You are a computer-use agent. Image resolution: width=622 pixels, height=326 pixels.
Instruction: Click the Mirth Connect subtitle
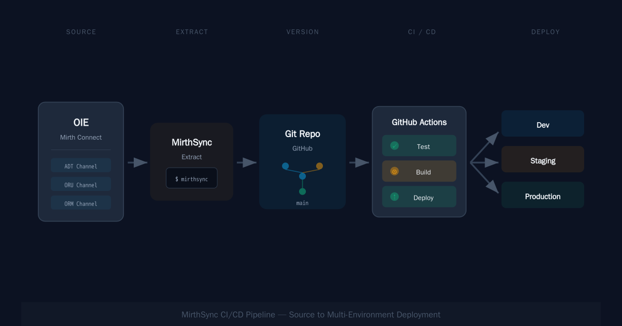tap(81, 138)
